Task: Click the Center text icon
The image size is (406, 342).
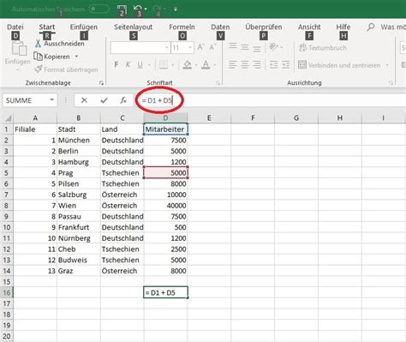Action: (x=245, y=65)
